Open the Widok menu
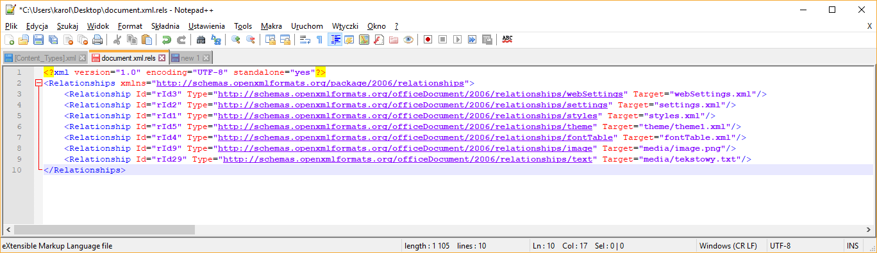877x253 pixels. [x=98, y=26]
